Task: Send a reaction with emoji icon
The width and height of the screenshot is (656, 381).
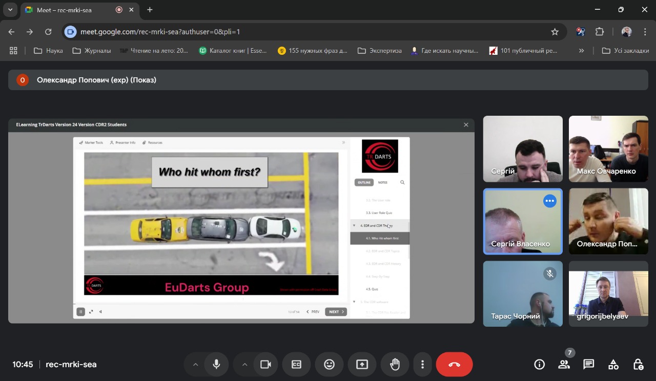Action: pyautogui.click(x=329, y=365)
